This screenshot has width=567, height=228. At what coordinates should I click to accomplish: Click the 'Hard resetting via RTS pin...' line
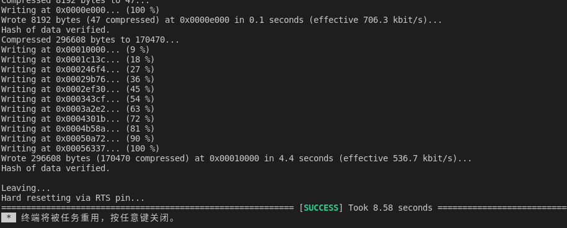coord(73,198)
